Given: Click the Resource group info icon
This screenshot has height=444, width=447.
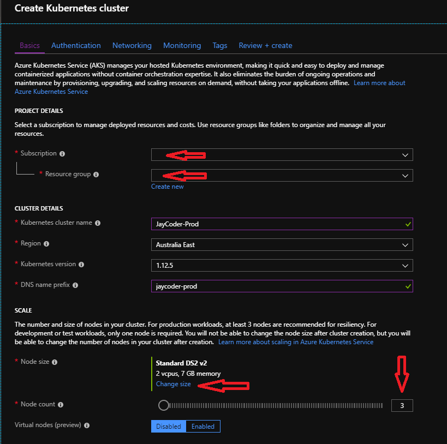Looking at the screenshot, I should [96, 175].
